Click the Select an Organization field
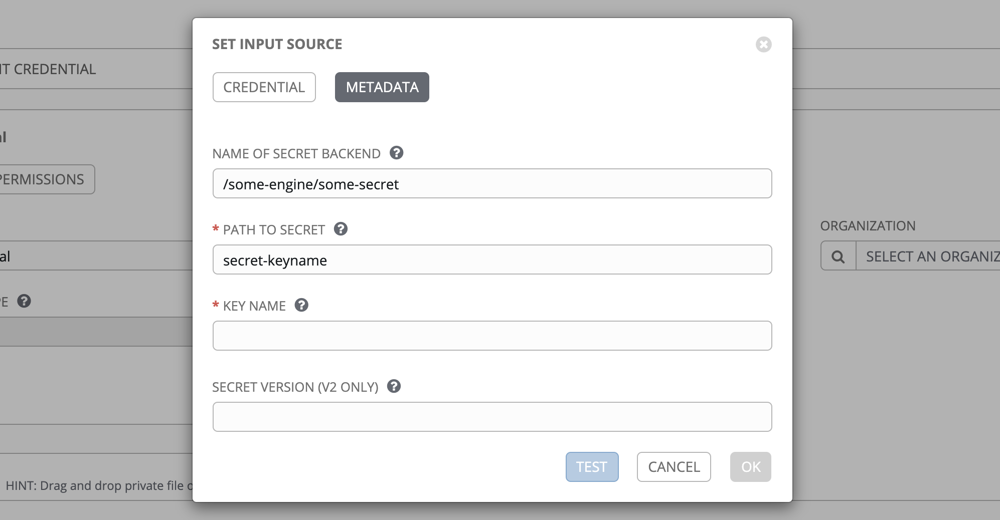The width and height of the screenshot is (1000, 520). [928, 256]
